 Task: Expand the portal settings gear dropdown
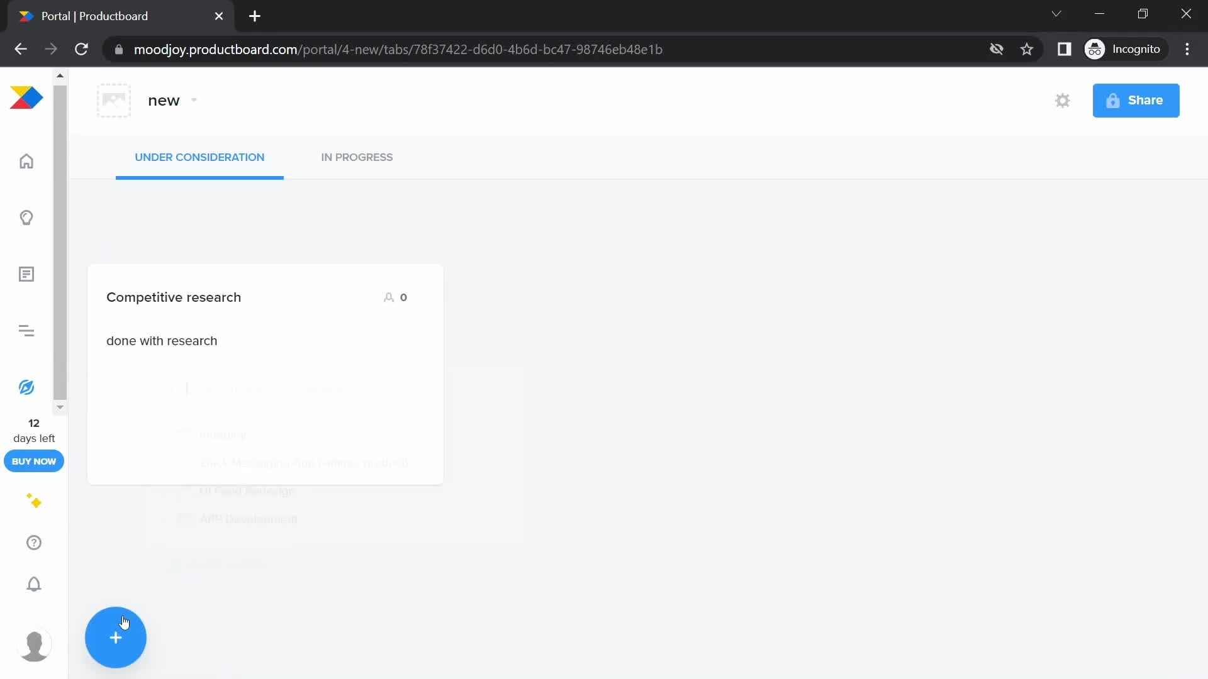(x=1063, y=101)
